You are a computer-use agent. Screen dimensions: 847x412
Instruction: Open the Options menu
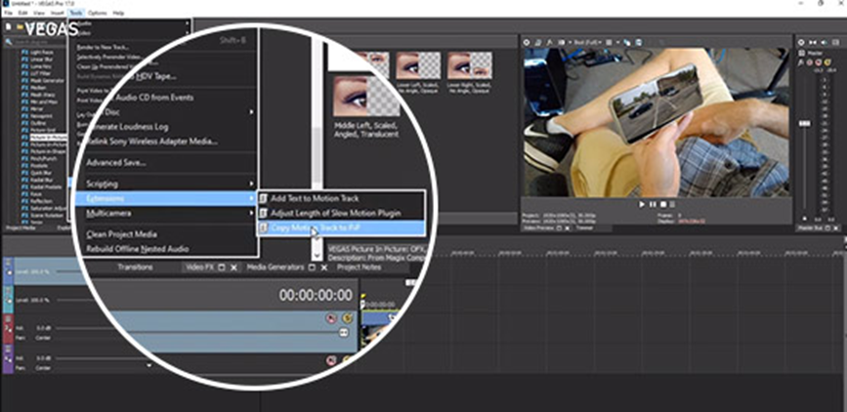click(x=98, y=12)
